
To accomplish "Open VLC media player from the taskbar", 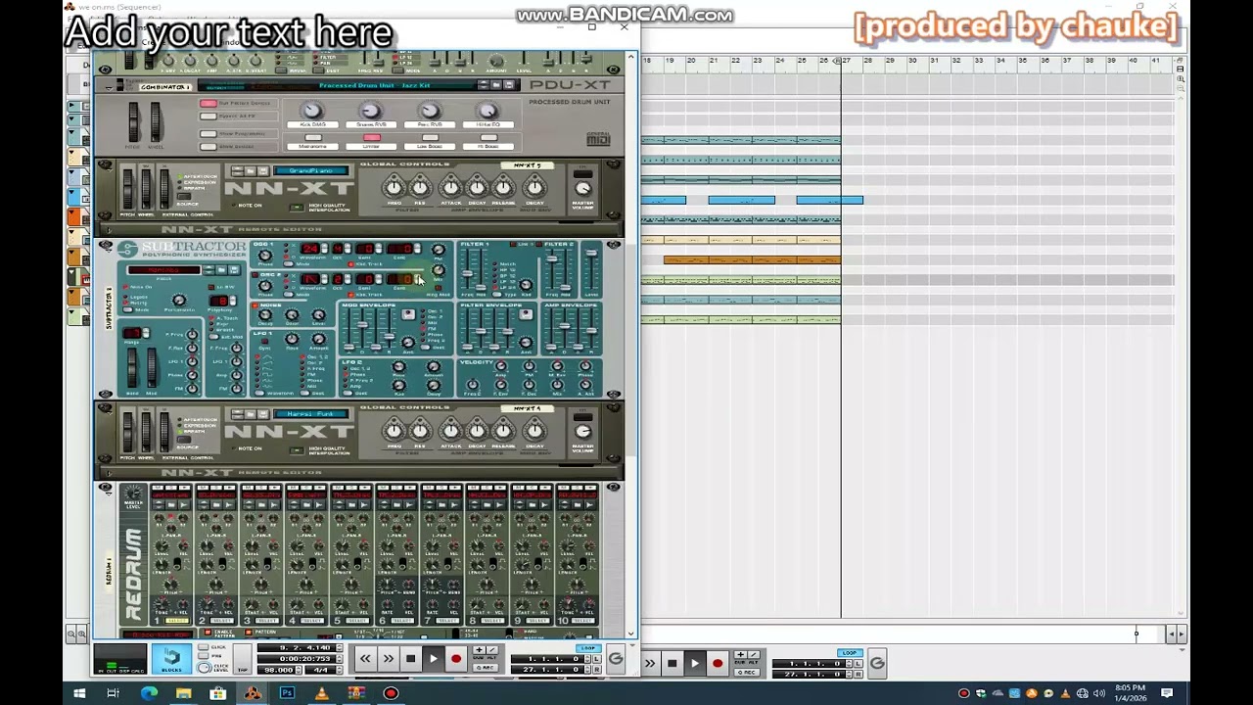I will tap(321, 693).
